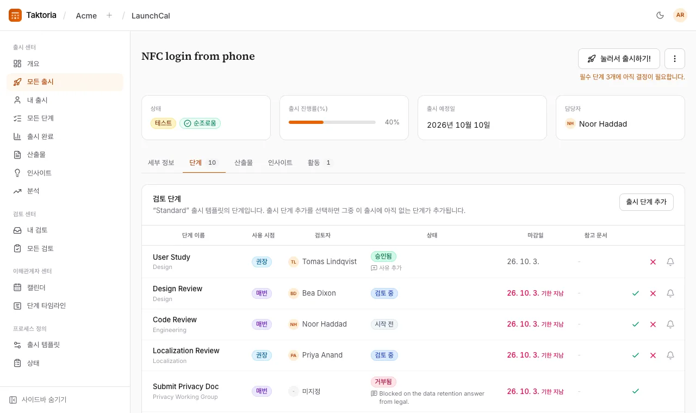Open 활동 tab
The width and height of the screenshot is (696, 413).
(x=319, y=162)
